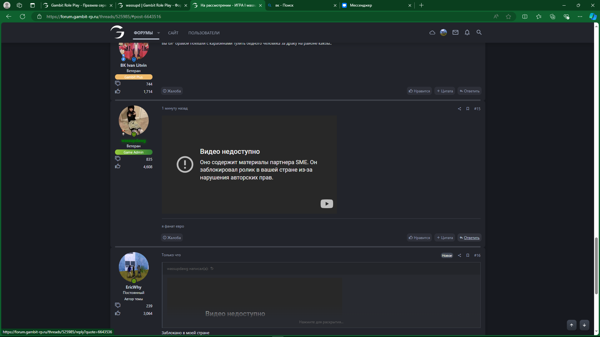This screenshot has height=337, width=600.
Task: Click the YouTube play icon on blocked video
Action: pos(327,204)
